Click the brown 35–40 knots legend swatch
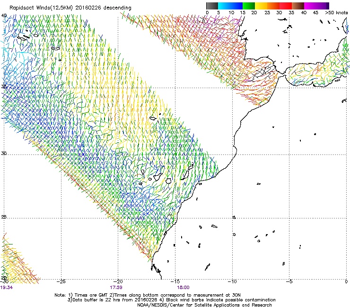 tap(298, 6)
